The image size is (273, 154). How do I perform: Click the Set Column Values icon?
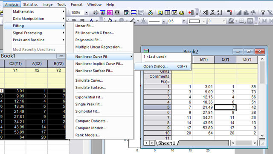[x=229, y=12]
